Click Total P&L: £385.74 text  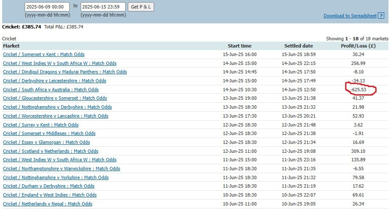(x=64, y=27)
